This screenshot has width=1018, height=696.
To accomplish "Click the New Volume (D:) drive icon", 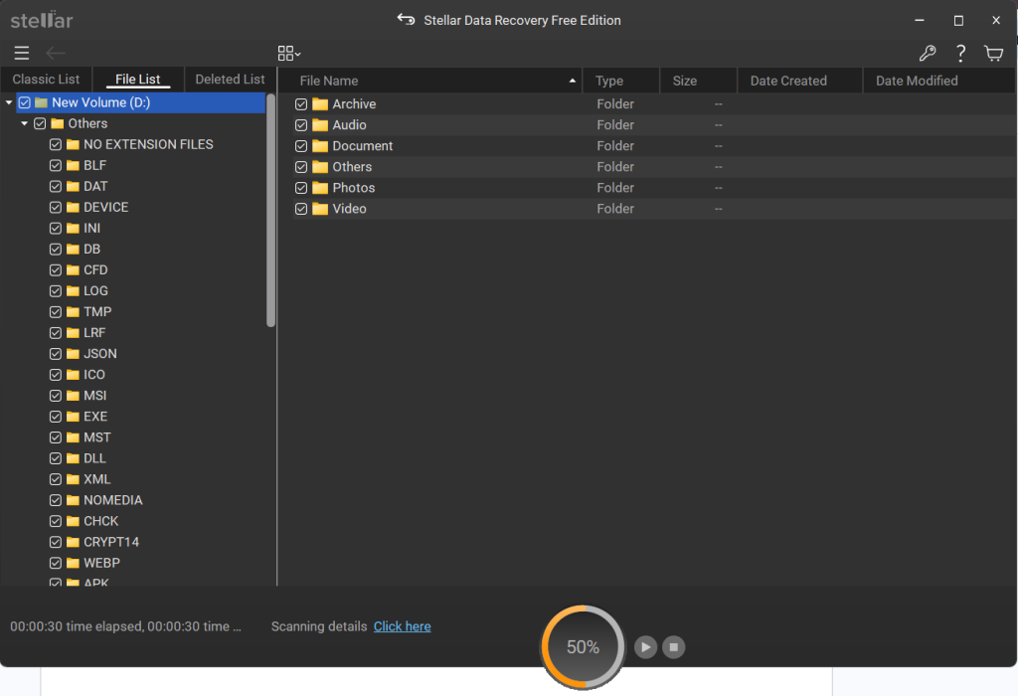I will click(x=41, y=102).
